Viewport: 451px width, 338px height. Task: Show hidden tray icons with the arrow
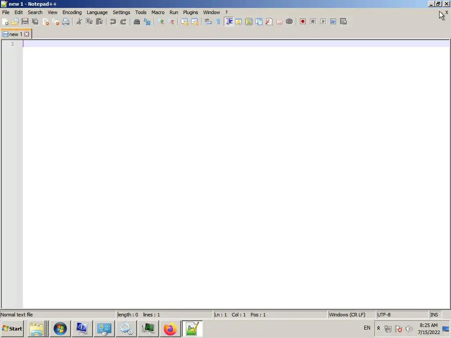point(378,328)
